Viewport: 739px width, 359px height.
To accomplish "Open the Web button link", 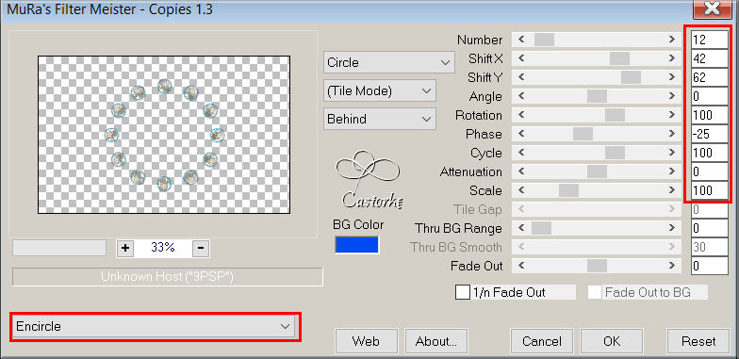I will 366,341.
